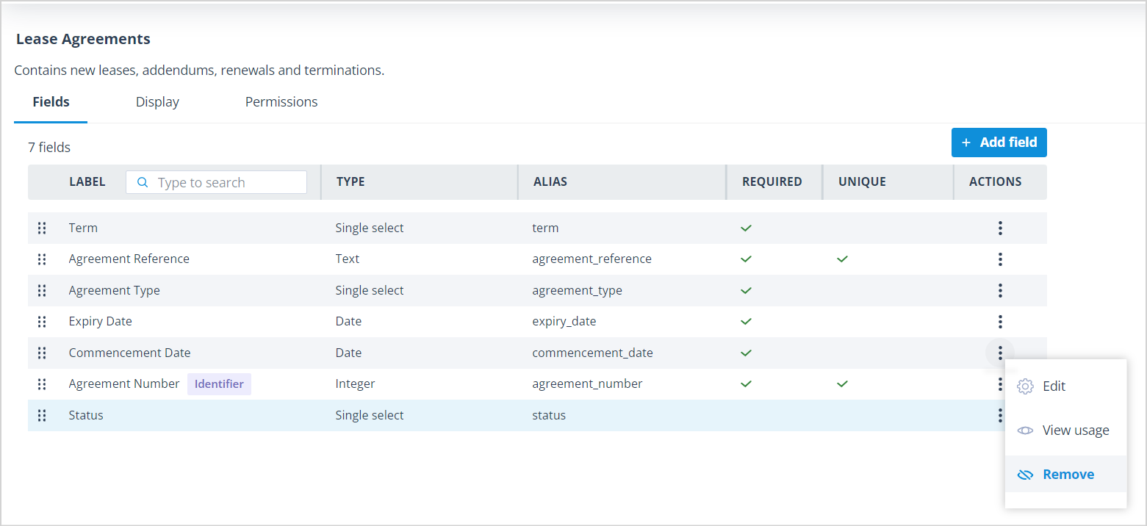Screen dimensions: 1147x526
Task: Click the required checkmark for Term
Action: [746, 228]
